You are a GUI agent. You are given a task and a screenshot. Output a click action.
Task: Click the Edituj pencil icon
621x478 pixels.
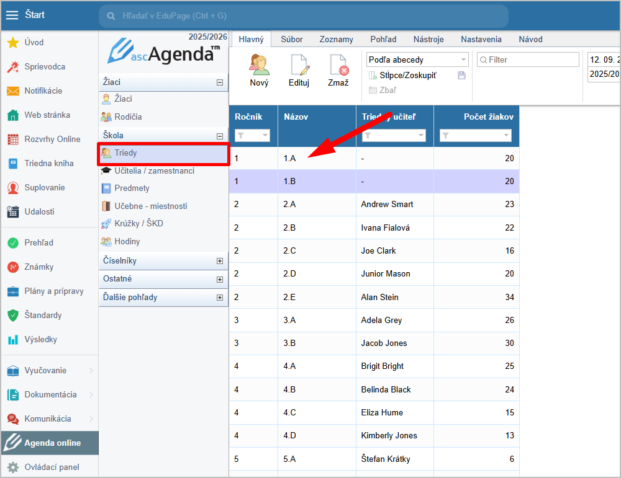coord(299,65)
